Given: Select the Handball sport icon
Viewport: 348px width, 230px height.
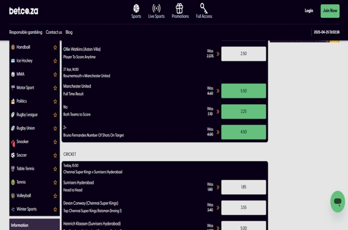Looking at the screenshot, I should point(13,47).
